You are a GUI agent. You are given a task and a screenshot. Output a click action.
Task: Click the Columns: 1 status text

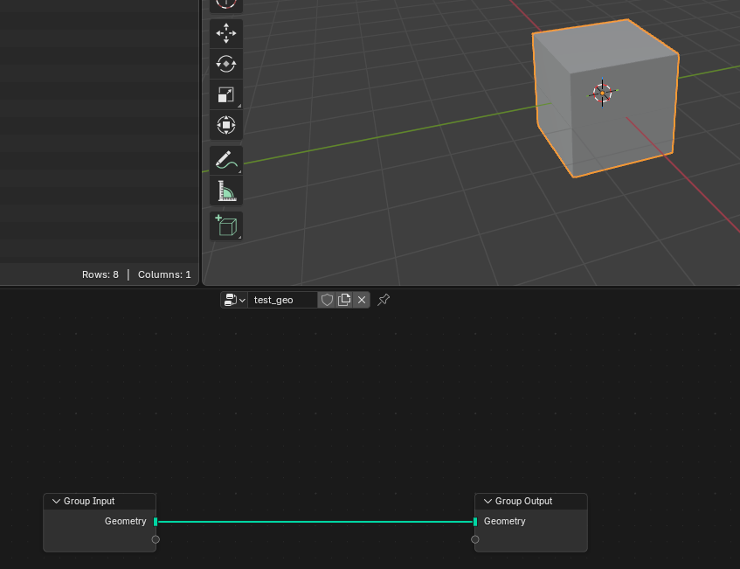164,274
